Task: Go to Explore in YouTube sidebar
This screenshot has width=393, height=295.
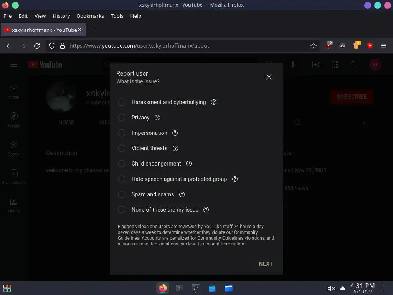Action: [x=13, y=120]
